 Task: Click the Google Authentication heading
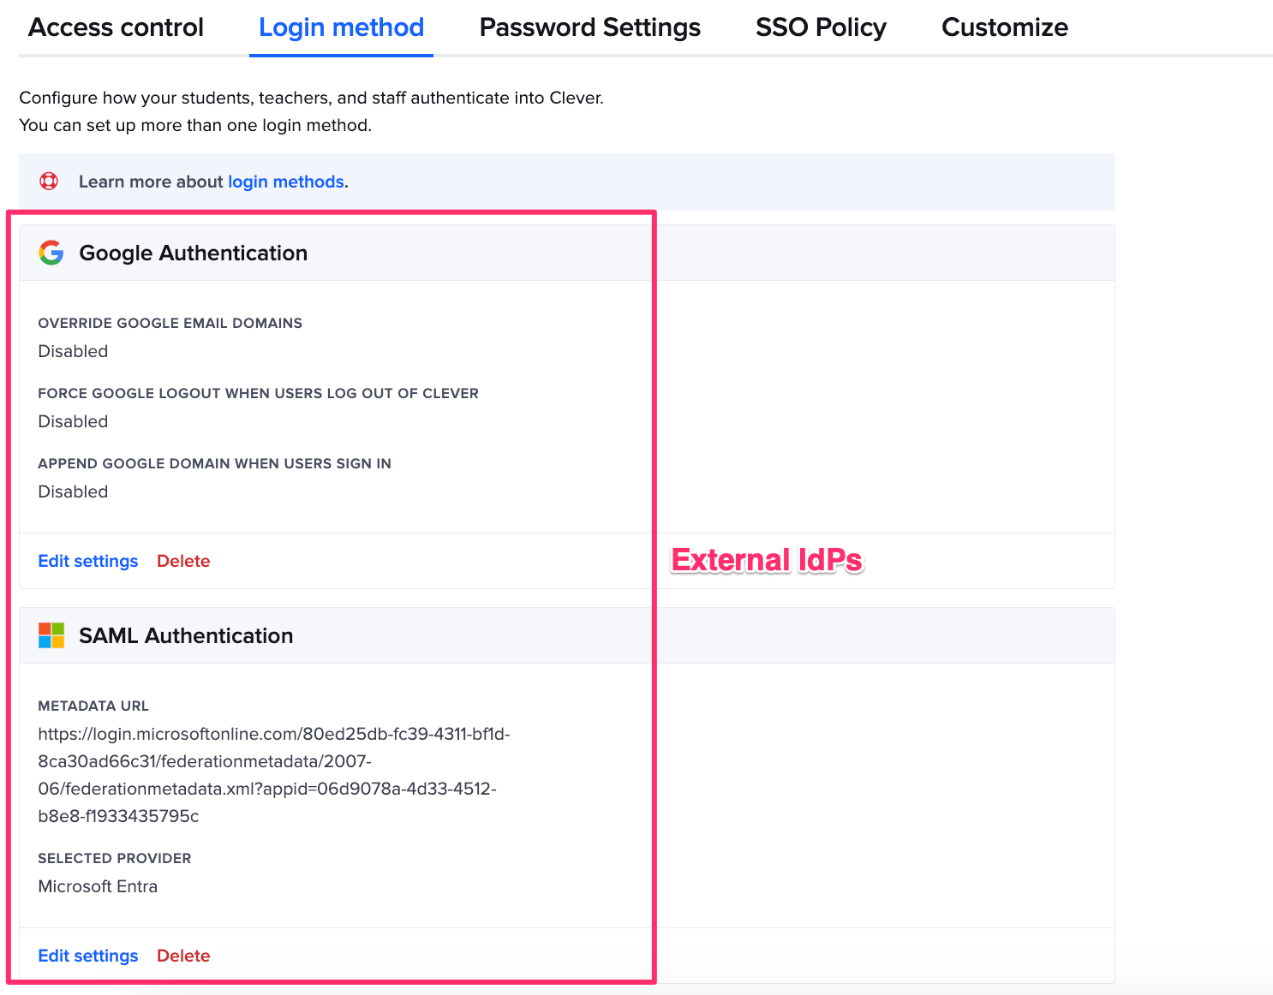[x=193, y=253]
